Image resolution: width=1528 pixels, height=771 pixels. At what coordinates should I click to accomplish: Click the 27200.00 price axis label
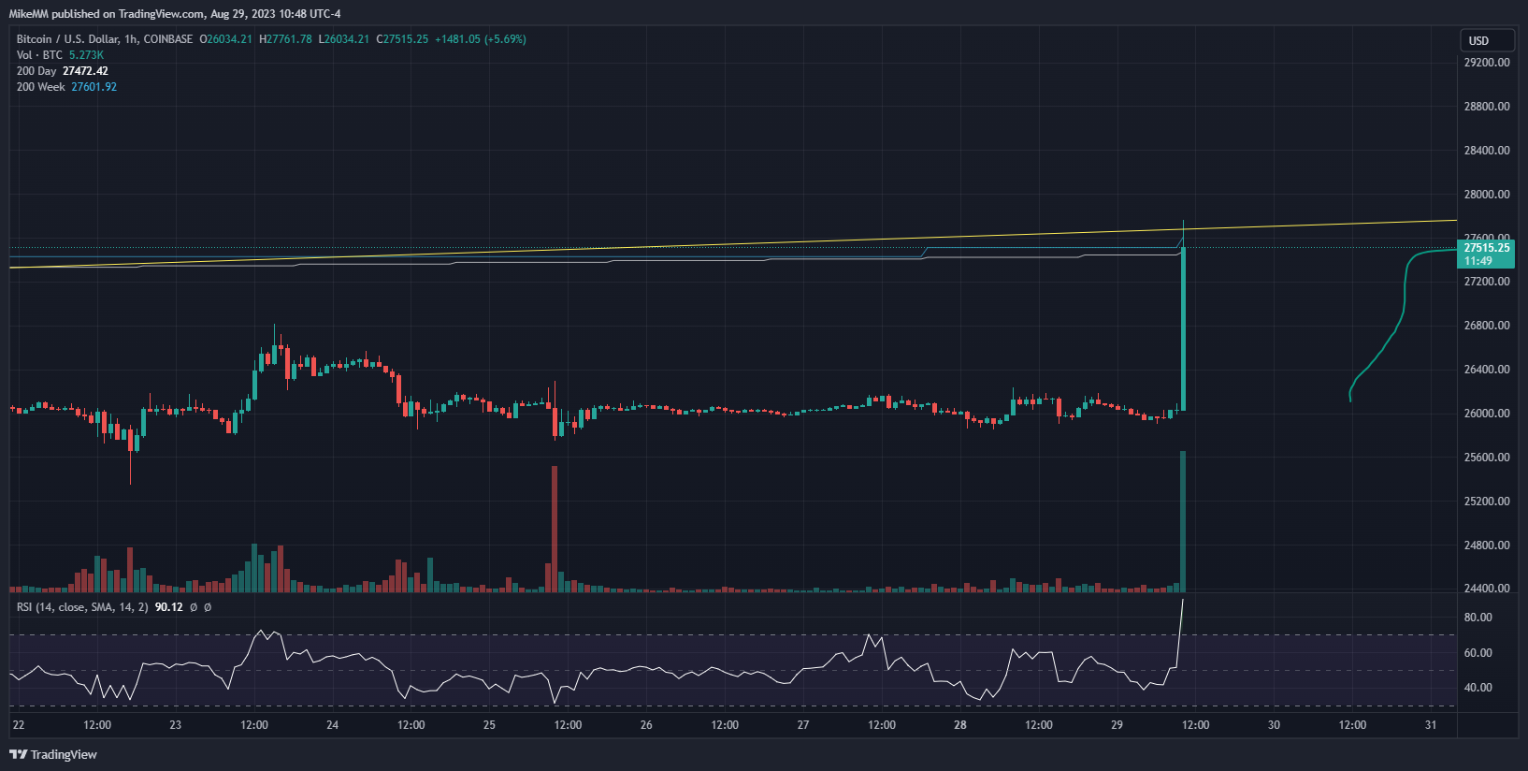[1487, 282]
